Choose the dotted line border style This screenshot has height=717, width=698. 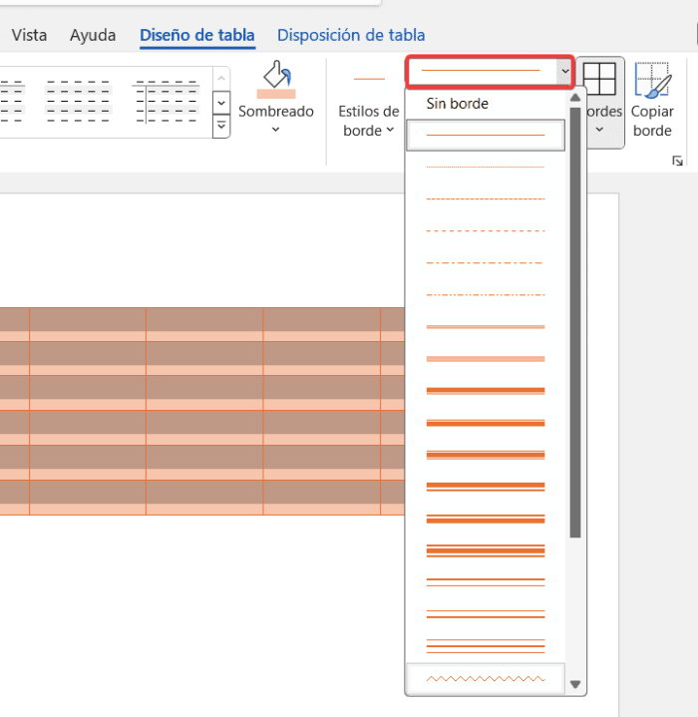pos(486,167)
